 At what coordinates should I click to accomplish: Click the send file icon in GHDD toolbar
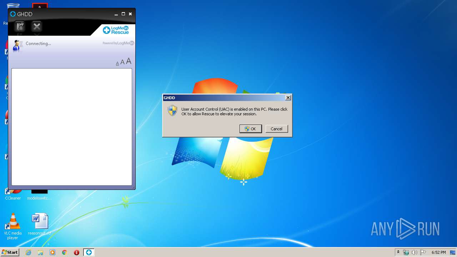coord(20,27)
